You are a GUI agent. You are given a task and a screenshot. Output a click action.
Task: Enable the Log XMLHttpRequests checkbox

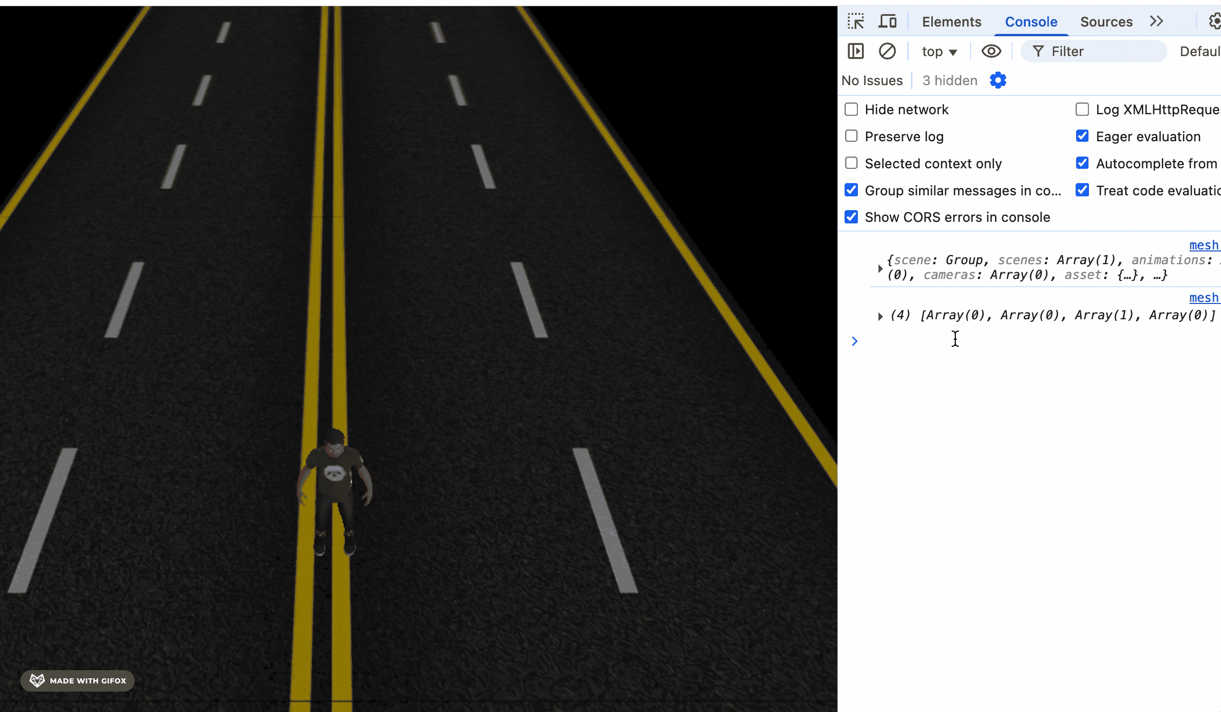[1082, 109]
